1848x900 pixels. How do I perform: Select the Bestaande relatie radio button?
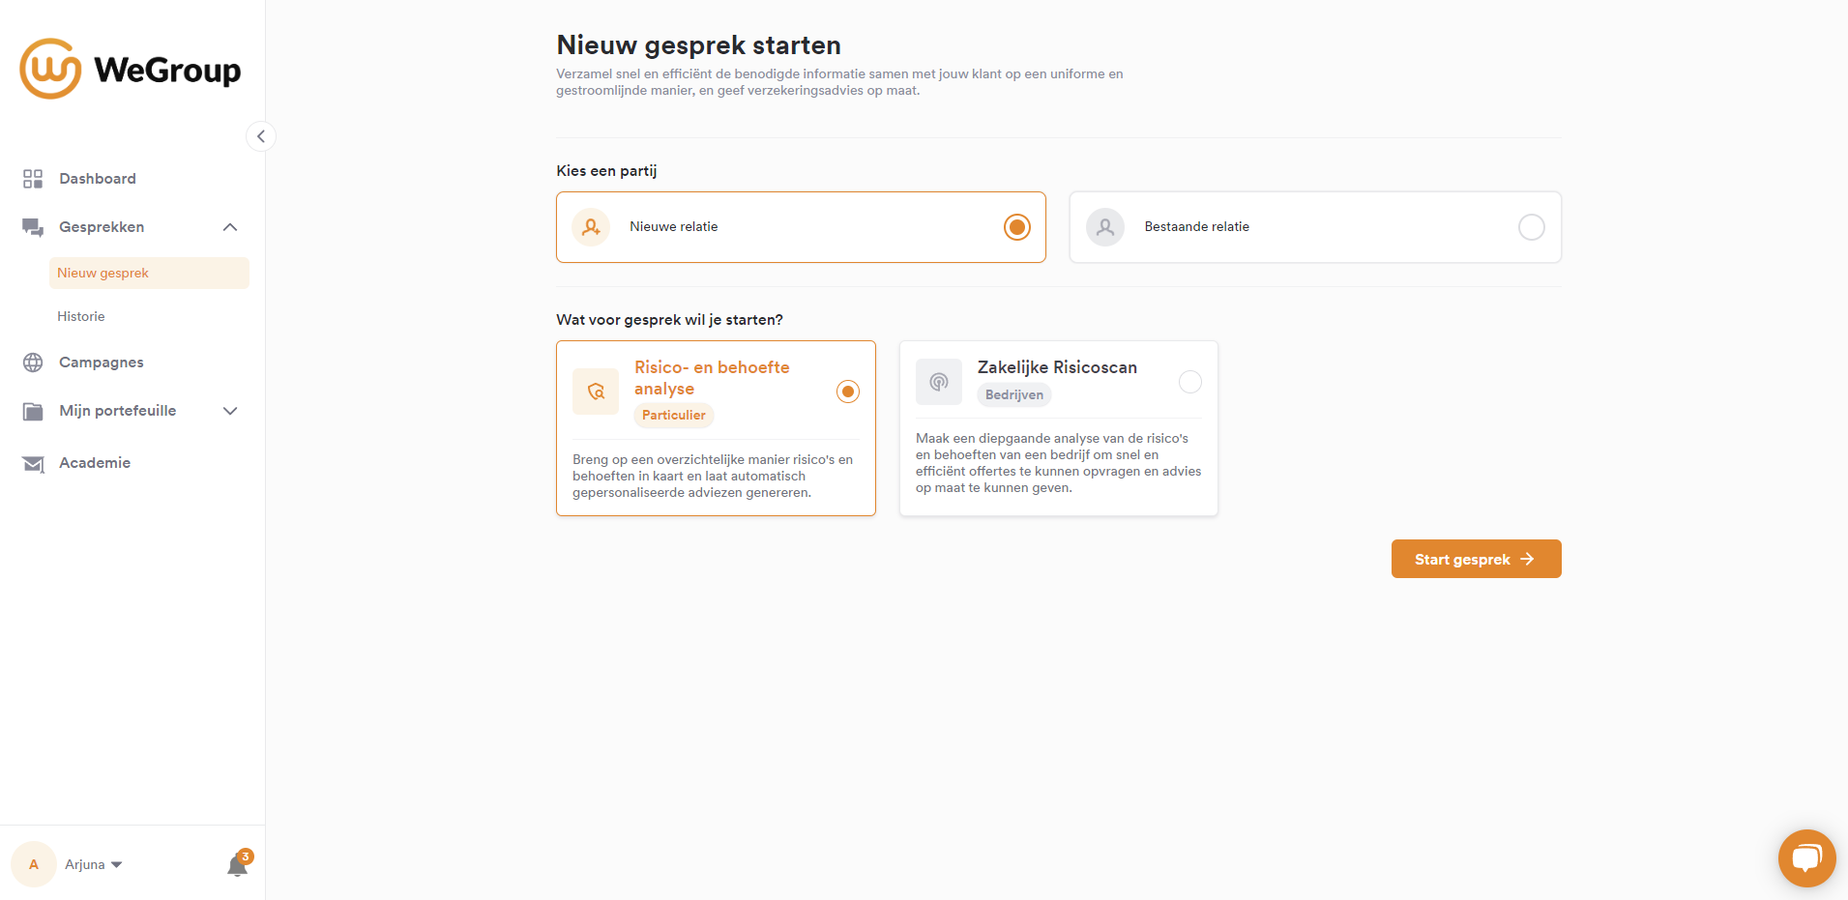1531,227
